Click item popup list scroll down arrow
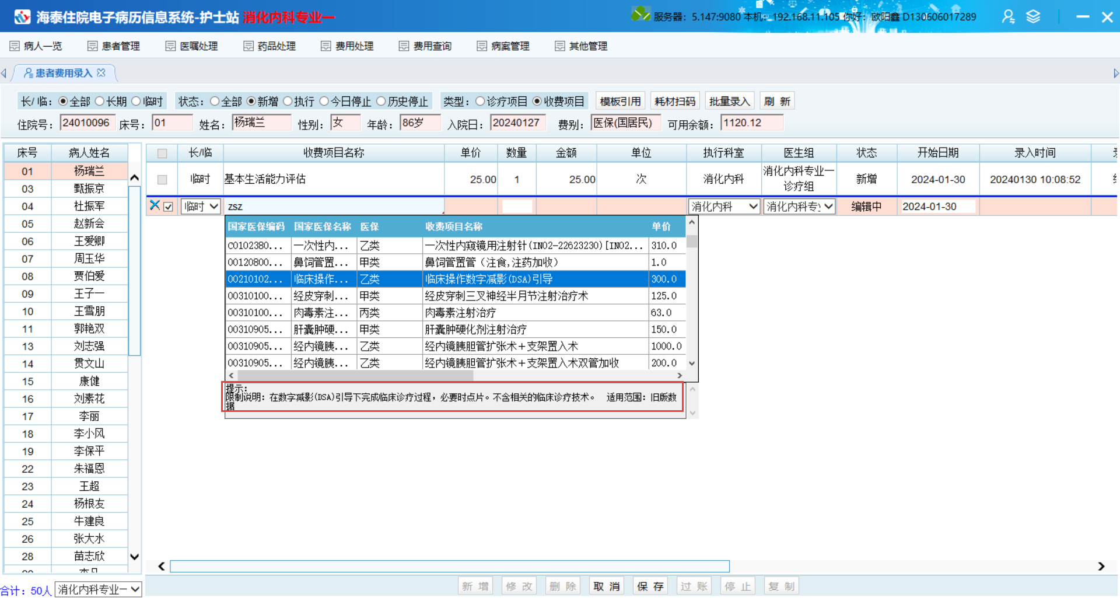 pyautogui.click(x=692, y=363)
